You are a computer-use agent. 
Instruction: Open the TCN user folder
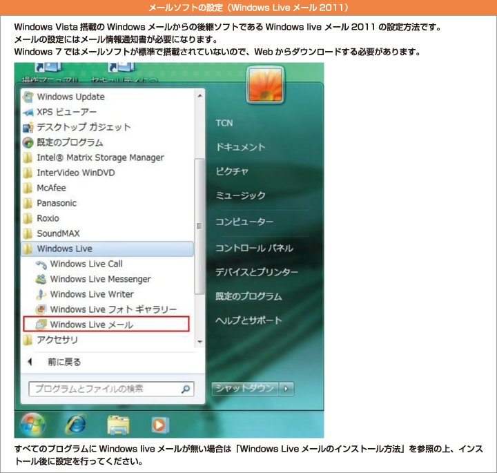(x=224, y=123)
